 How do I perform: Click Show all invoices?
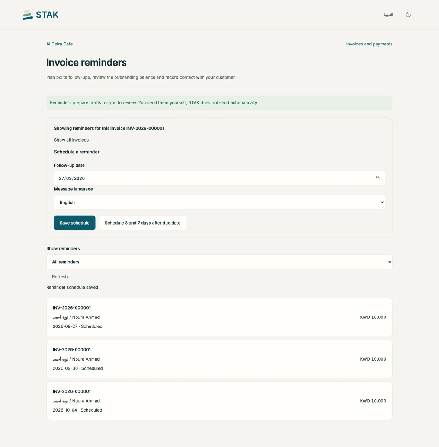(x=71, y=140)
